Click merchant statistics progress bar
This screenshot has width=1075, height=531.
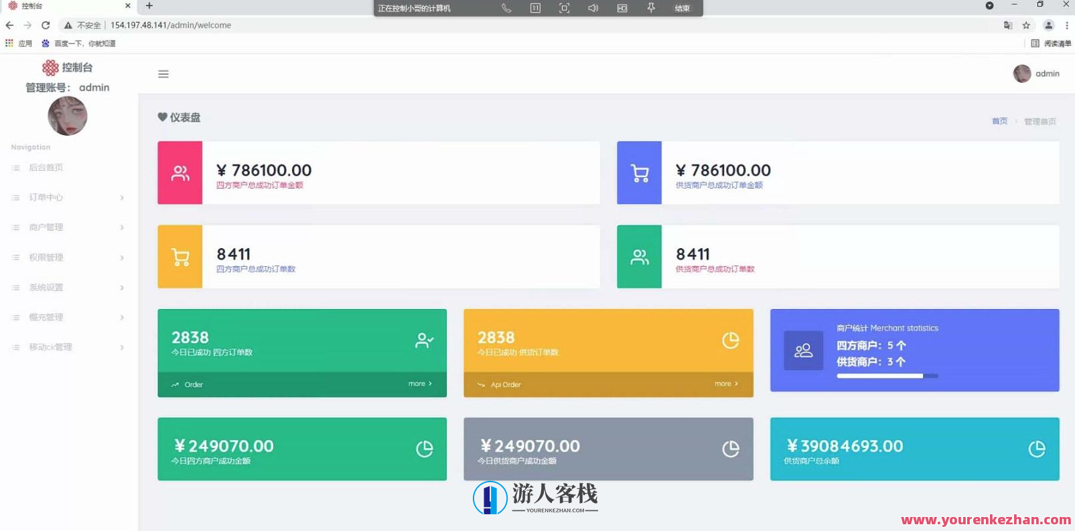[x=887, y=376]
